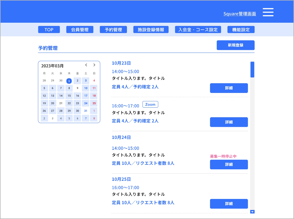Open 詳細 for 10月24日 paused session
The width and height of the screenshot is (294, 219).
pos(229,165)
